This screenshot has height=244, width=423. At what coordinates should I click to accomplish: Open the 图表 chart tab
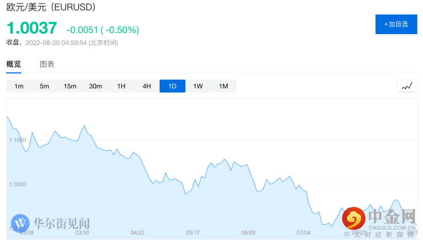[47, 65]
